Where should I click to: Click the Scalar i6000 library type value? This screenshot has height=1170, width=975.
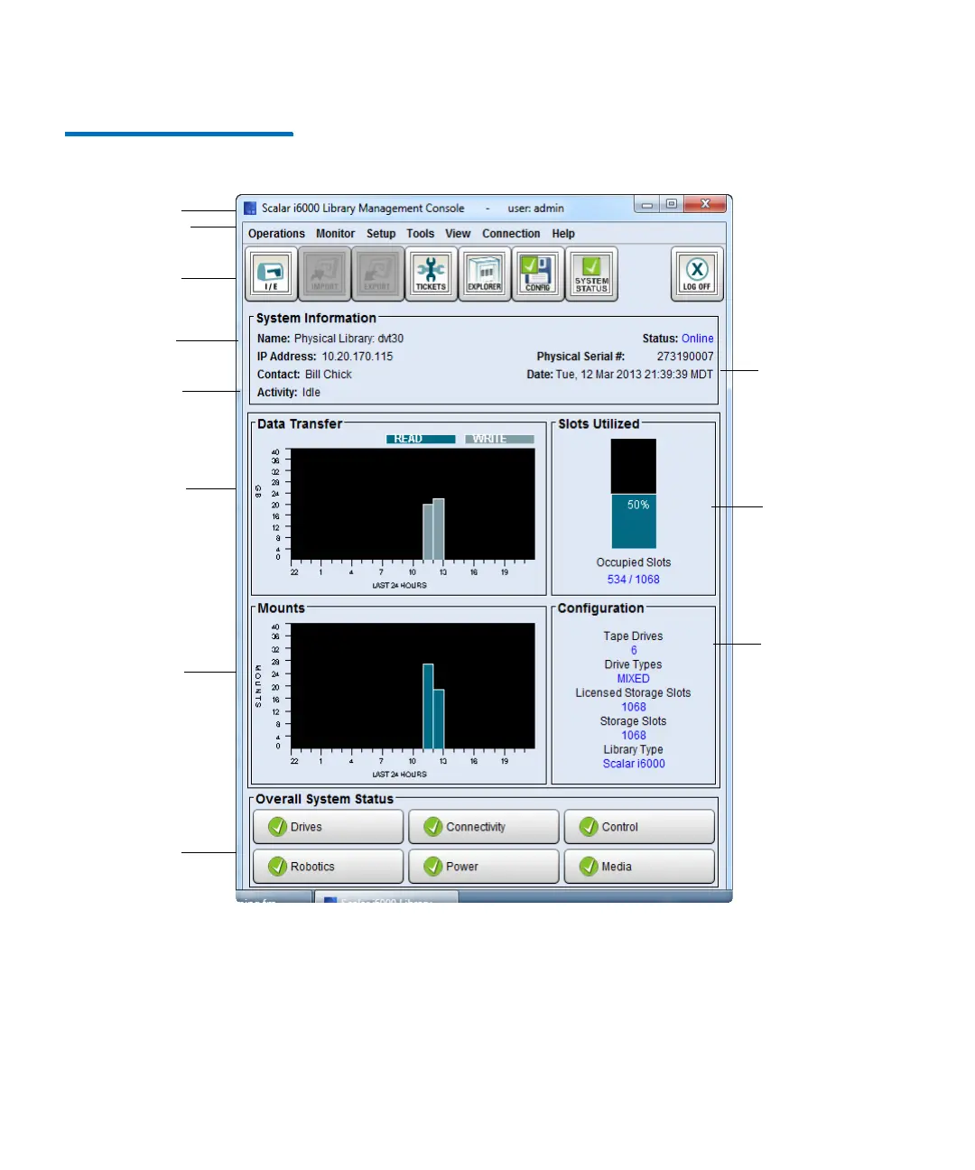(634, 764)
